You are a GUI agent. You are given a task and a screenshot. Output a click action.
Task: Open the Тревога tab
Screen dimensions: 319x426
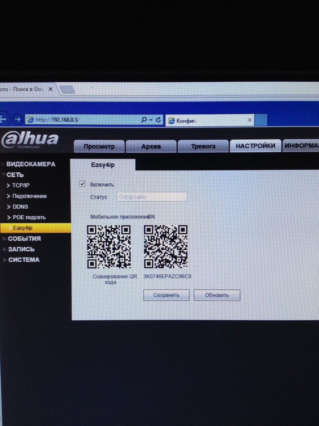203,146
